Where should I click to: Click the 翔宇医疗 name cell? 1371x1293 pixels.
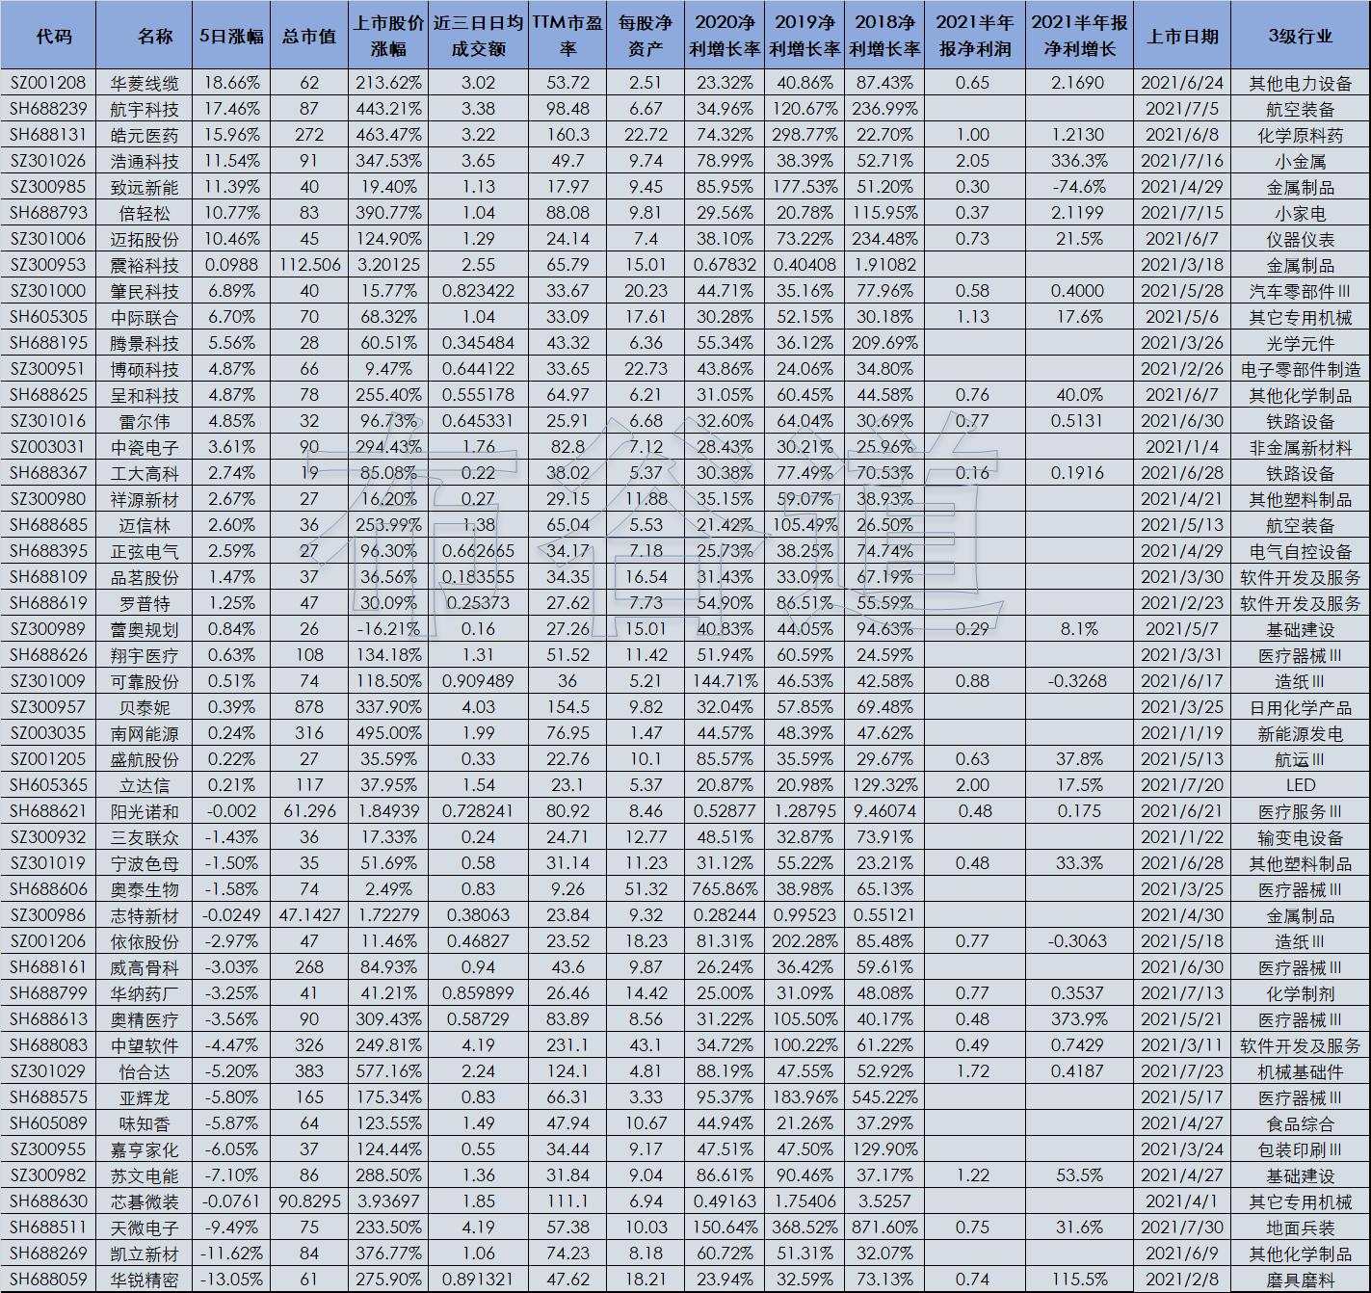tap(145, 655)
